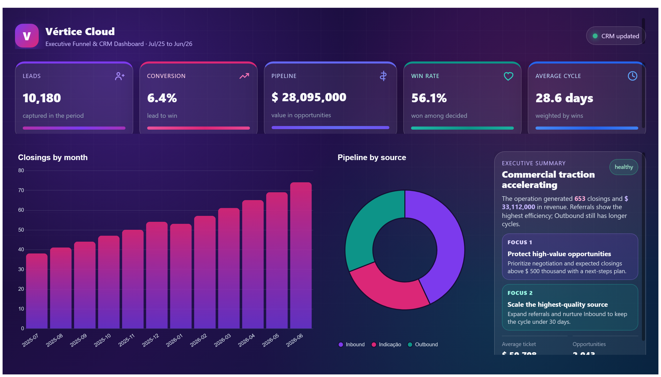Click the green CRM status dot
Screen dimensions: 661x377
click(595, 36)
